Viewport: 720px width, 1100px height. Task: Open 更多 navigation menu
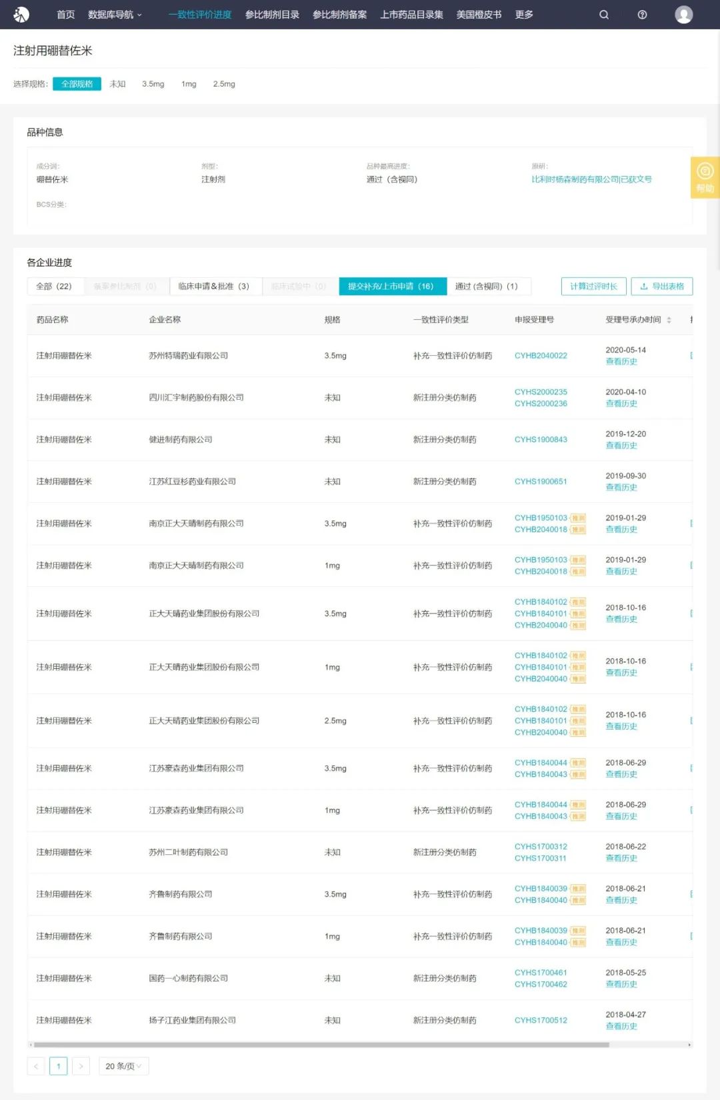click(x=524, y=15)
